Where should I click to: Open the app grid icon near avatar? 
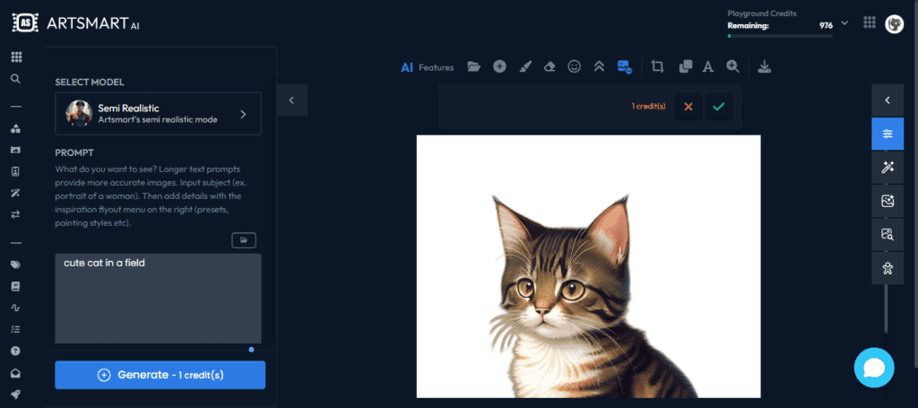(x=870, y=22)
